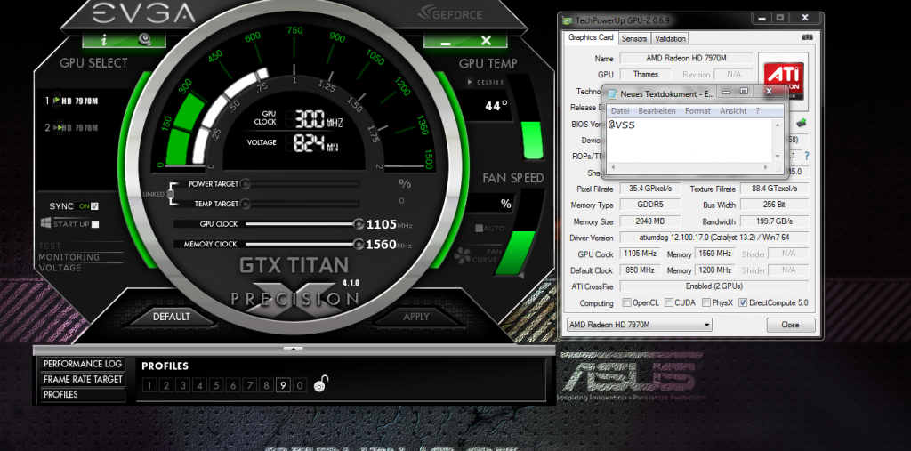Click the GPU Clock slider knob
Screen dimensions: 911x451
pos(359,224)
